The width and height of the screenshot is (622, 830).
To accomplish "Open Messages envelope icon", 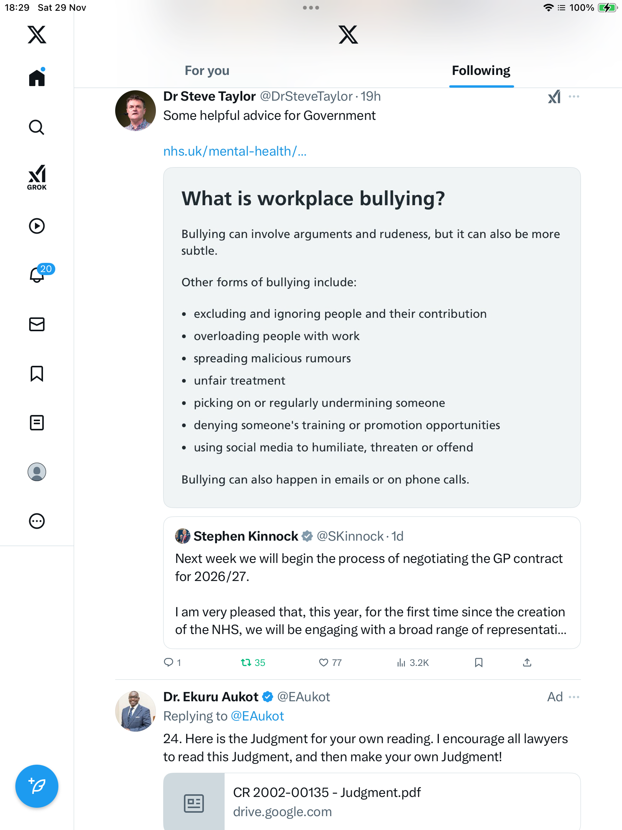I will click(37, 324).
